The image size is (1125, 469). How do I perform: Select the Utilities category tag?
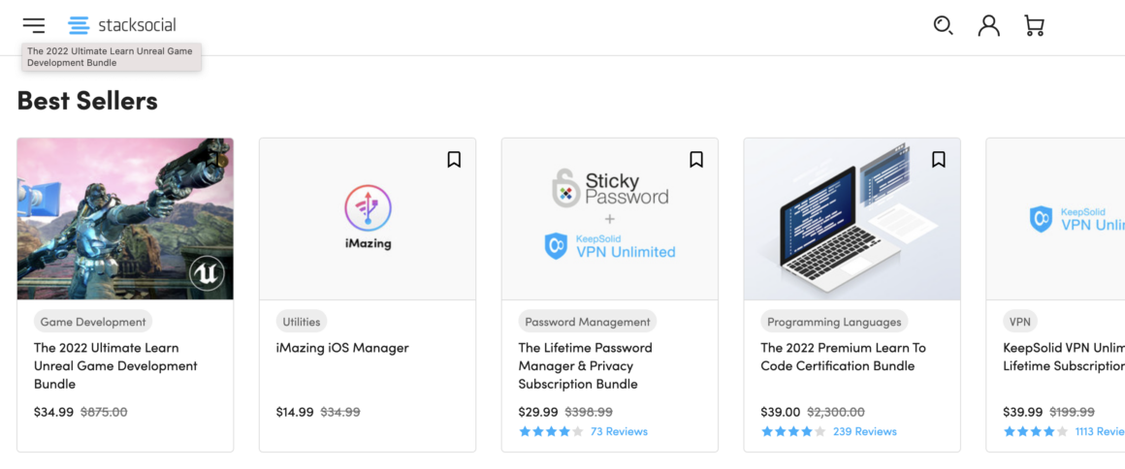pyautogui.click(x=302, y=322)
